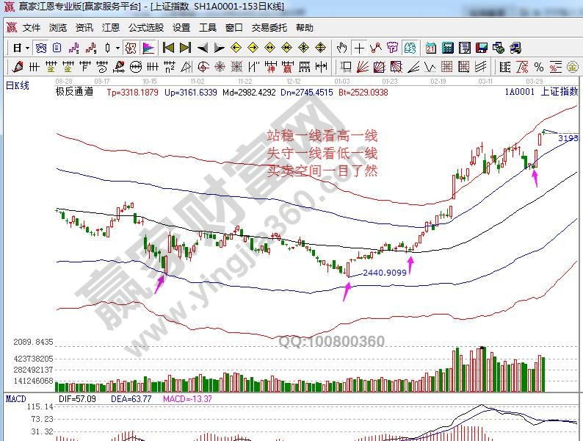
Task: Select the hand pan tool
Action: coord(342,48)
